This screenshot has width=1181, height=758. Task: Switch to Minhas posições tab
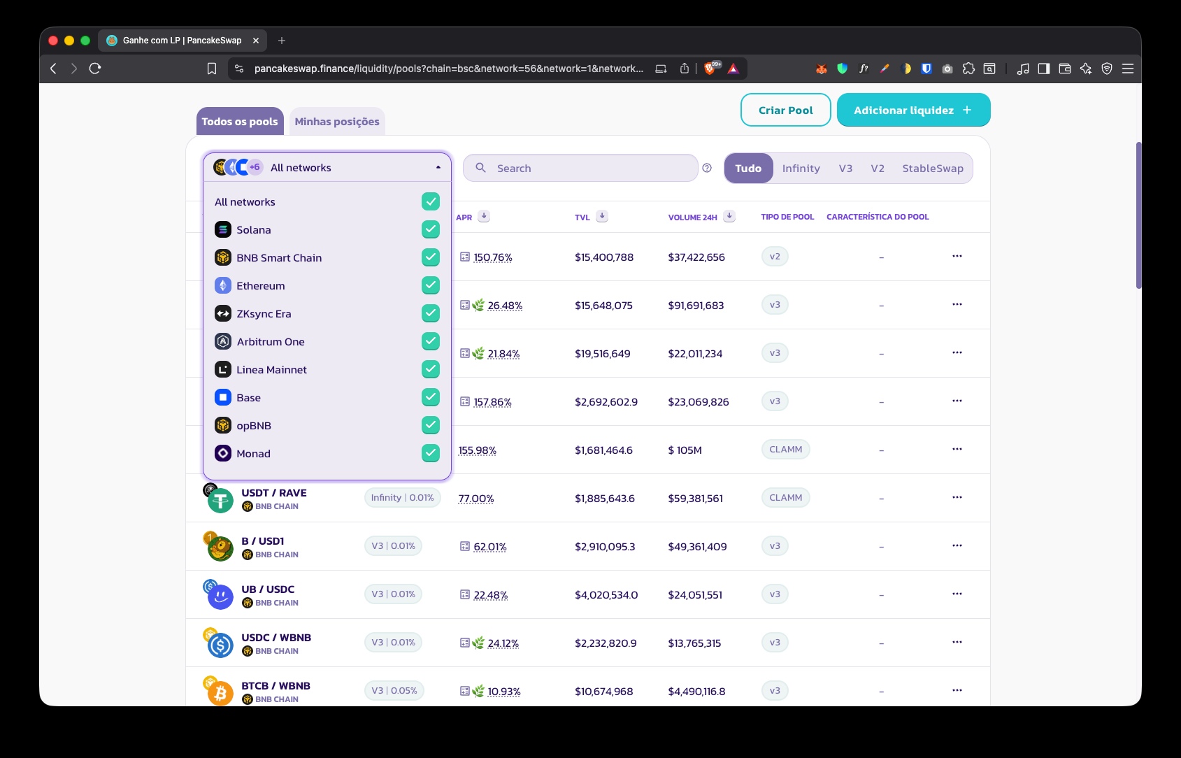pos(337,122)
